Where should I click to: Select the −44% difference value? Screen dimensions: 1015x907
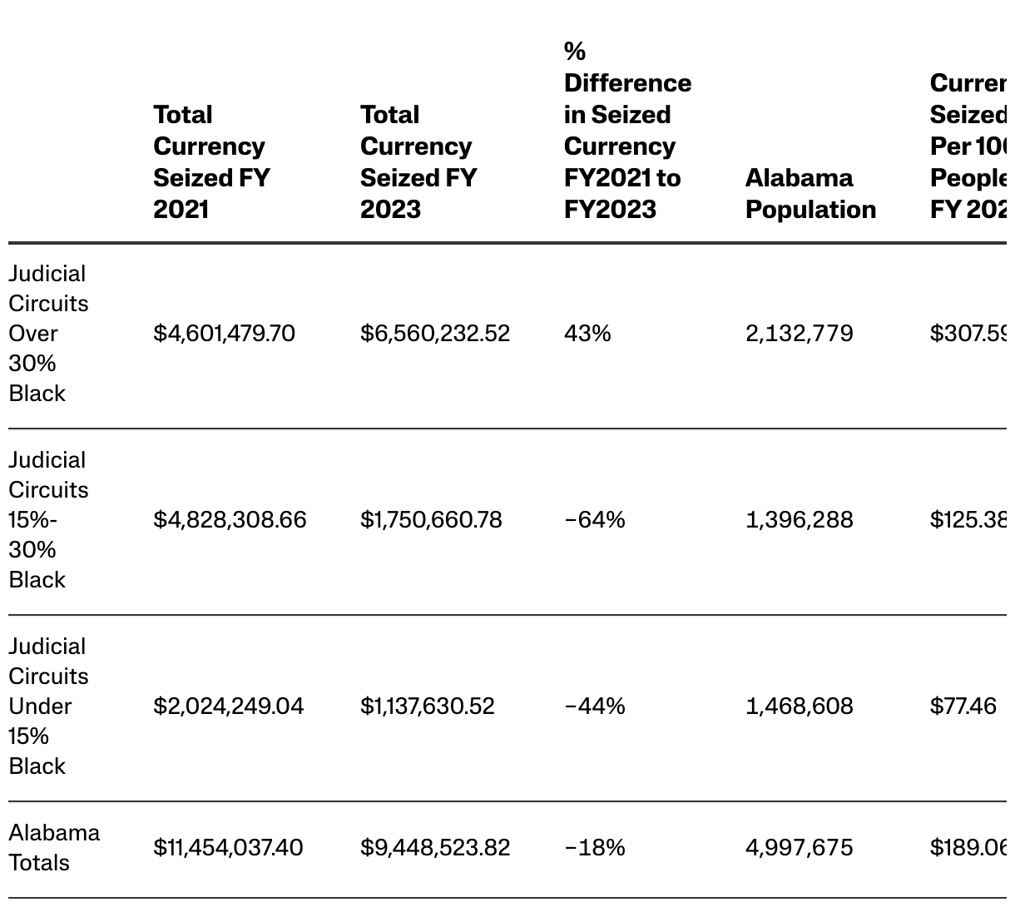coord(594,706)
